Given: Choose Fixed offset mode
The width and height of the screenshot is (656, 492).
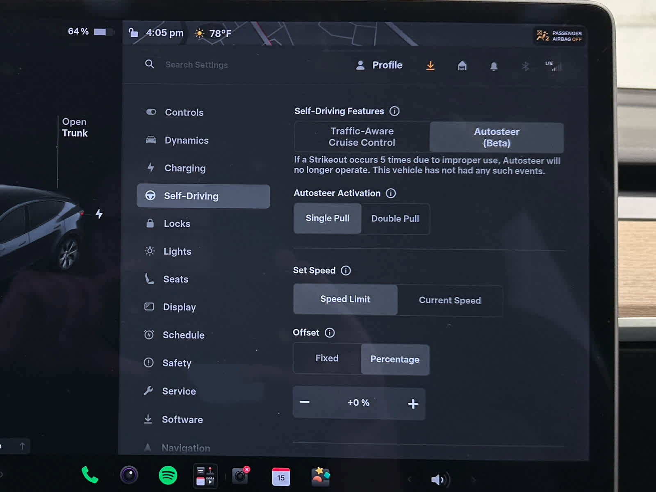Looking at the screenshot, I should click(327, 358).
